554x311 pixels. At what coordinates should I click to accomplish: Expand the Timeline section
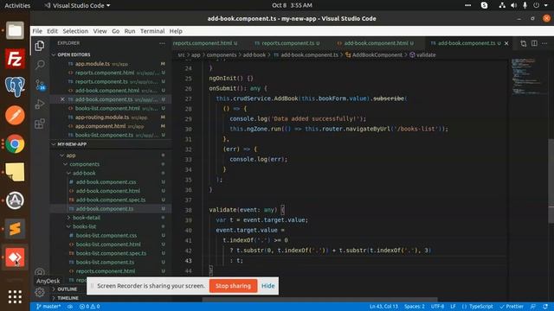68,298
